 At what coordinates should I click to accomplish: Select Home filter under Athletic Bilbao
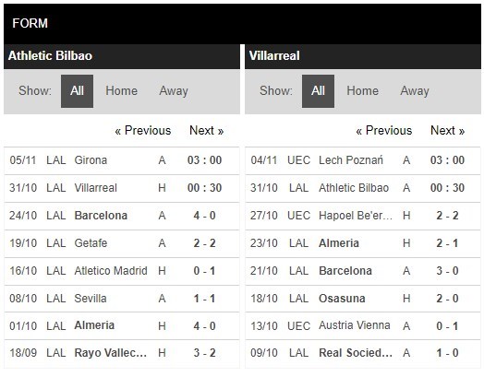(x=121, y=91)
